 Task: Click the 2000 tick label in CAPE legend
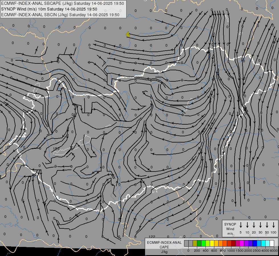[x=248, y=251]
